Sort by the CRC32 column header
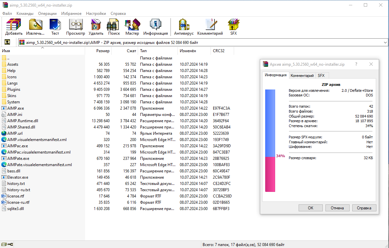This screenshot has width=389, height=248. (x=222, y=51)
